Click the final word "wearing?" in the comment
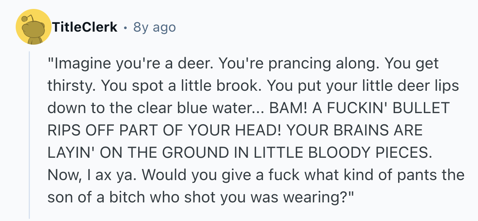Screen dimensions: 478x221 [x=319, y=197]
